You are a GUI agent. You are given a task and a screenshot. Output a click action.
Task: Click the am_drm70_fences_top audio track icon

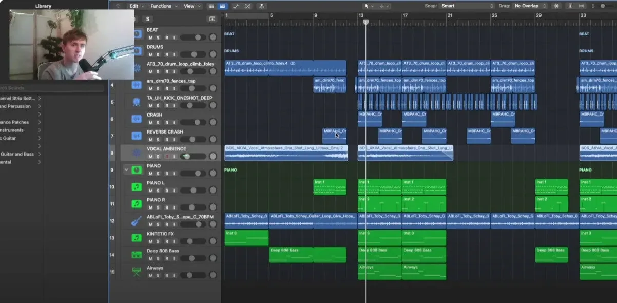(137, 85)
